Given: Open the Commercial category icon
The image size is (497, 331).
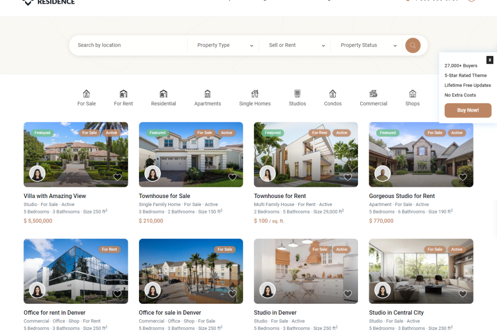Looking at the screenshot, I should [374, 94].
